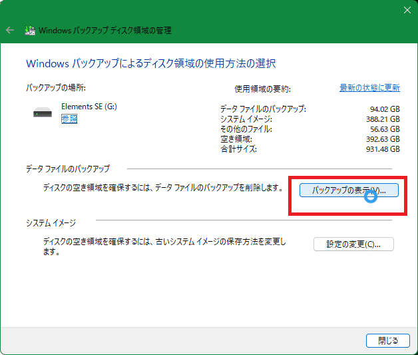The image size is (418, 355).
Task: Click the 閉じる button
Action: pos(387,340)
